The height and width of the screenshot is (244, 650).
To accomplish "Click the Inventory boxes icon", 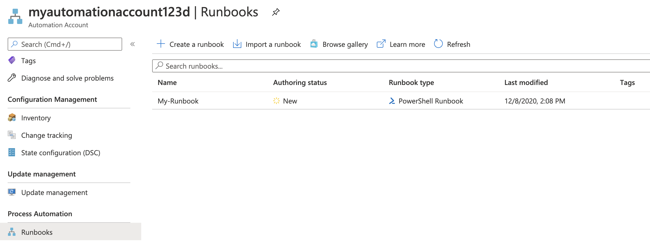I will click(x=12, y=118).
